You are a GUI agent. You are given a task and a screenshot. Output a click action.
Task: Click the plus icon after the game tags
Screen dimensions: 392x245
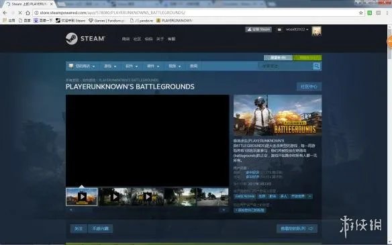coord(309,197)
